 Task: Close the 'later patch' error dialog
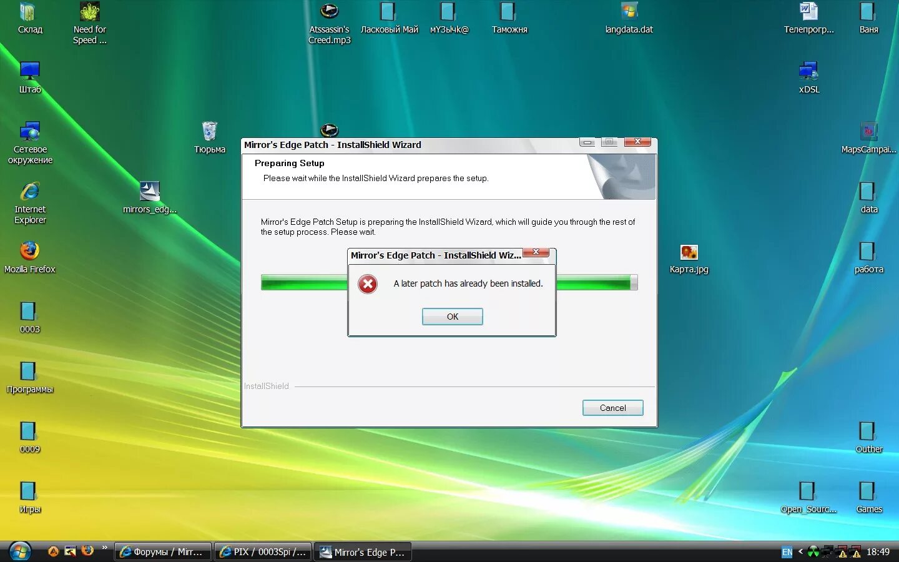point(536,252)
